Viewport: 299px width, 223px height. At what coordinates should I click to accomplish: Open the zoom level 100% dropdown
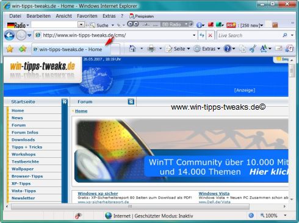click(x=285, y=215)
